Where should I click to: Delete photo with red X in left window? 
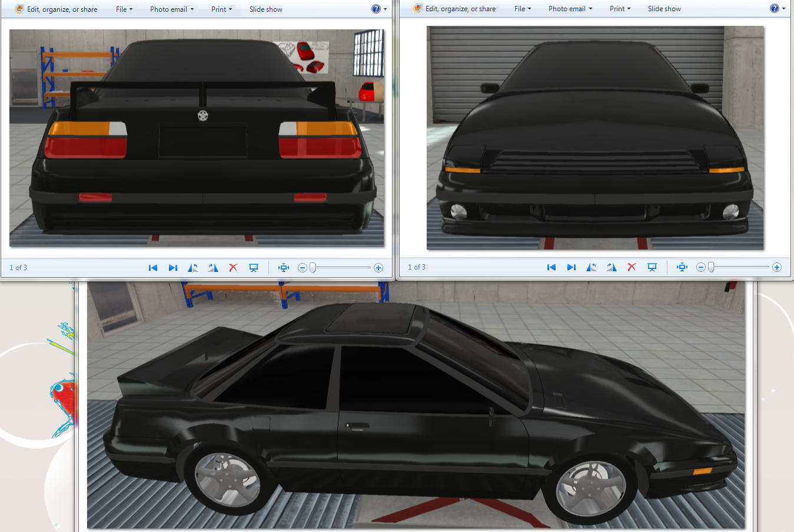(x=233, y=268)
